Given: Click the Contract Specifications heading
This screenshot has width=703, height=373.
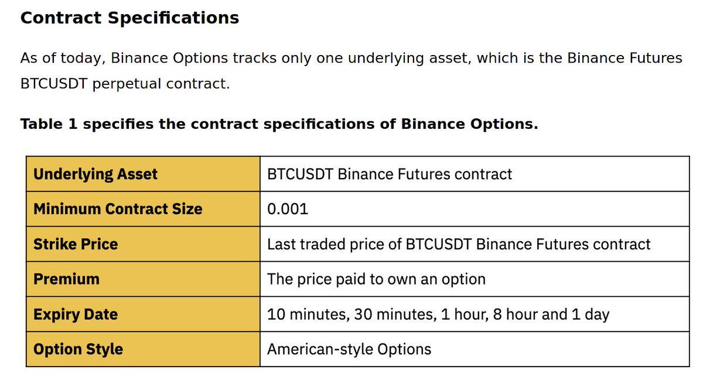Looking at the screenshot, I should tap(129, 18).
